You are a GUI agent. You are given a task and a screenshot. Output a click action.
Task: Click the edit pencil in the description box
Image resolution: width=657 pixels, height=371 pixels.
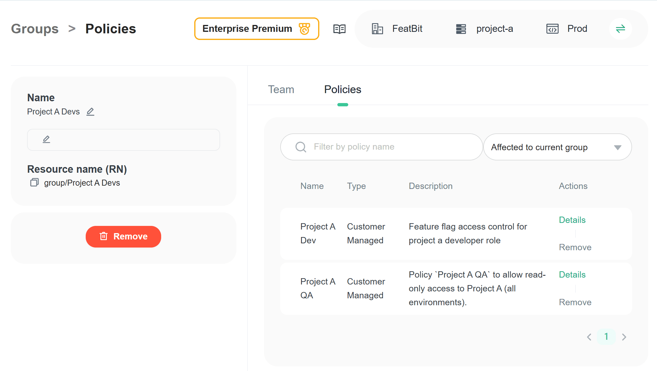[x=46, y=139]
